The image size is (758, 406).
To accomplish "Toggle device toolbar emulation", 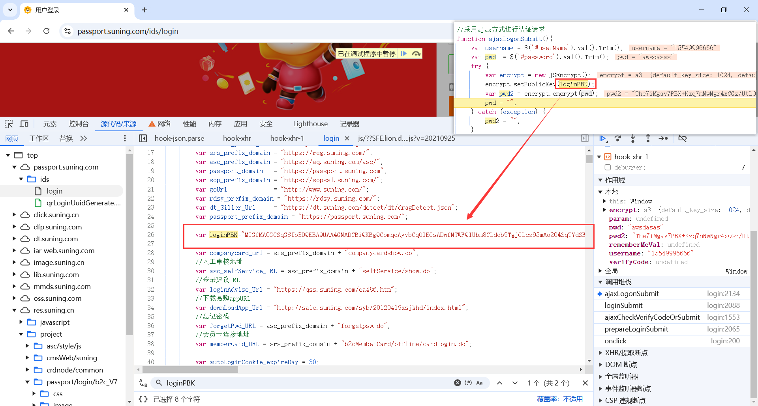I will (24, 124).
